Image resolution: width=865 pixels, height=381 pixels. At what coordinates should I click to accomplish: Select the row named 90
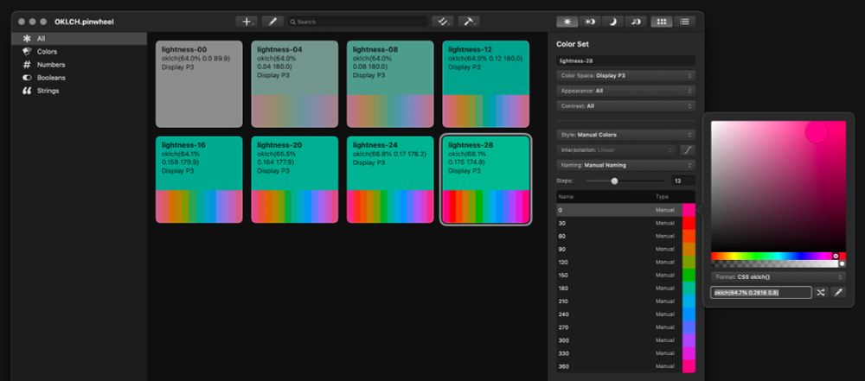[x=625, y=249]
